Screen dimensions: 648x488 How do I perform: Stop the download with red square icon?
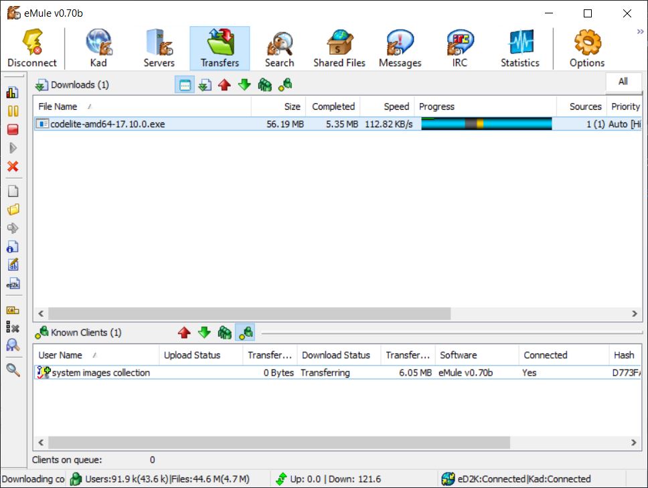[x=13, y=130]
